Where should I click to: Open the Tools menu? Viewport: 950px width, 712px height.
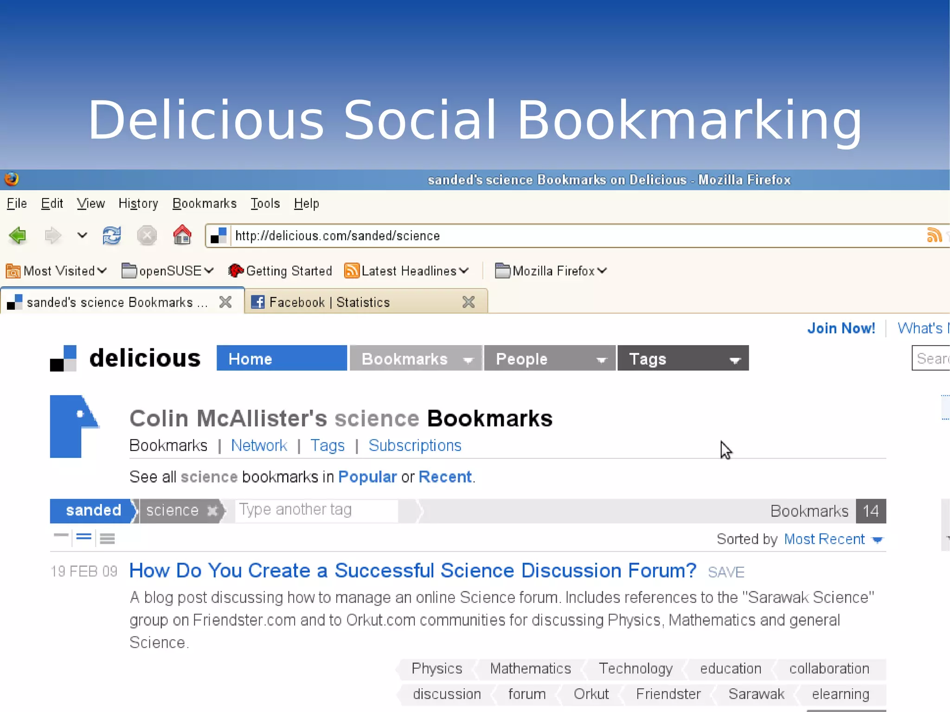pos(265,204)
